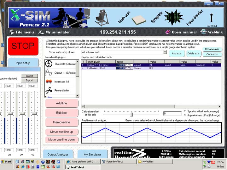The width and height of the screenshot is (227, 170).
Task: Click the Force-Sender antenna icon
Action: 212,17
